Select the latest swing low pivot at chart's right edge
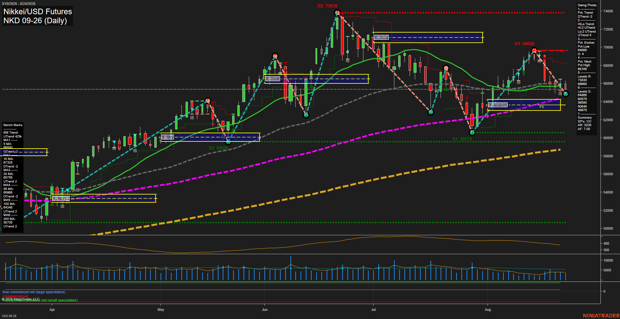 pyautogui.click(x=566, y=94)
